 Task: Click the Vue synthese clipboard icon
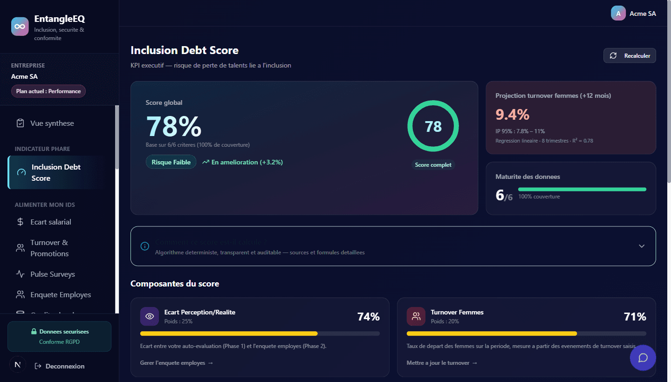coord(20,123)
